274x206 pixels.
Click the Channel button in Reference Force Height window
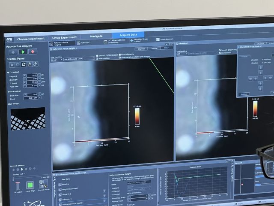click(141, 49)
